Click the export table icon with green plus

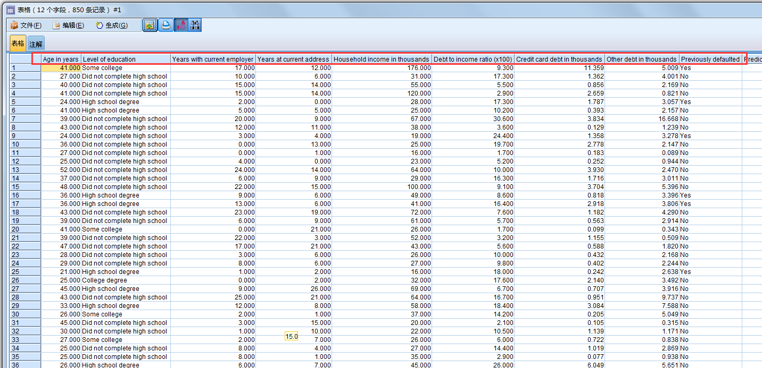click(150, 25)
